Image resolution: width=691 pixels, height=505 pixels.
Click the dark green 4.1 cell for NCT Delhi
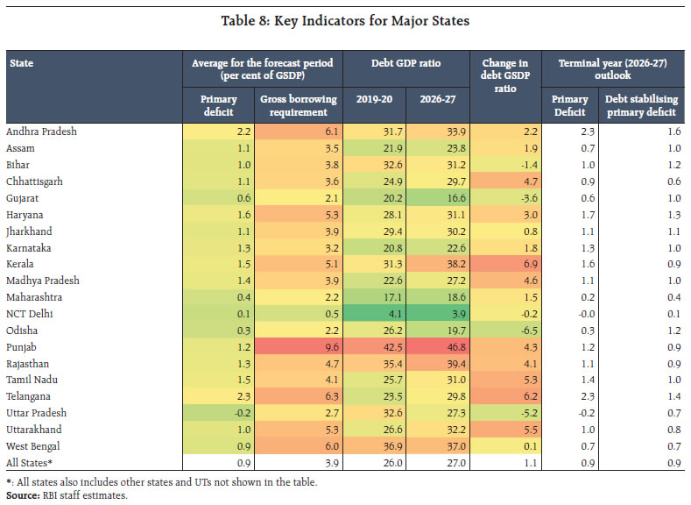point(377,313)
